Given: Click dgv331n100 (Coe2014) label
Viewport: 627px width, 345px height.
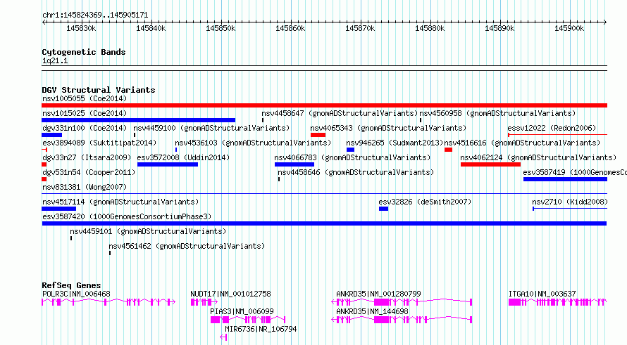Looking at the screenshot, I should click(85, 128).
